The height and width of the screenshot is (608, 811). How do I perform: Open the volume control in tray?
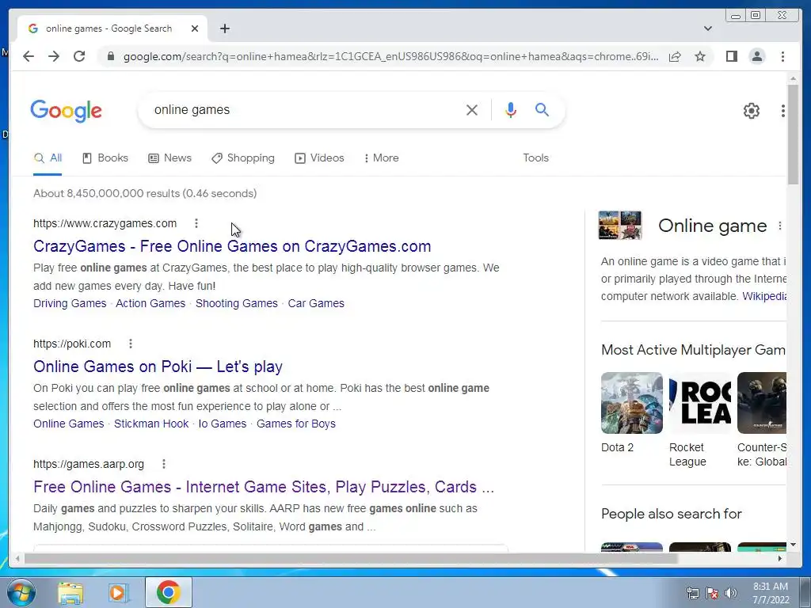point(731,593)
